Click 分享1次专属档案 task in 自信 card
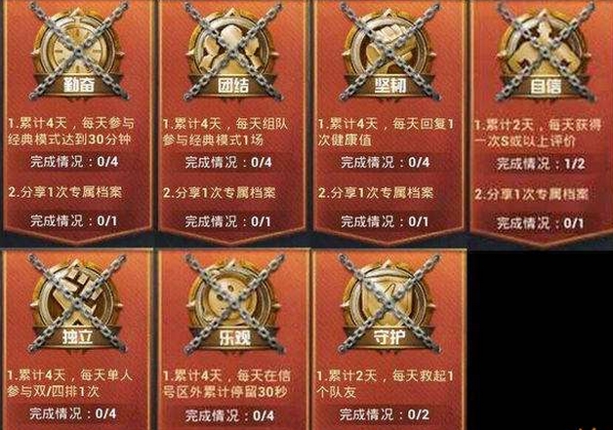613x430 pixels. pos(532,194)
